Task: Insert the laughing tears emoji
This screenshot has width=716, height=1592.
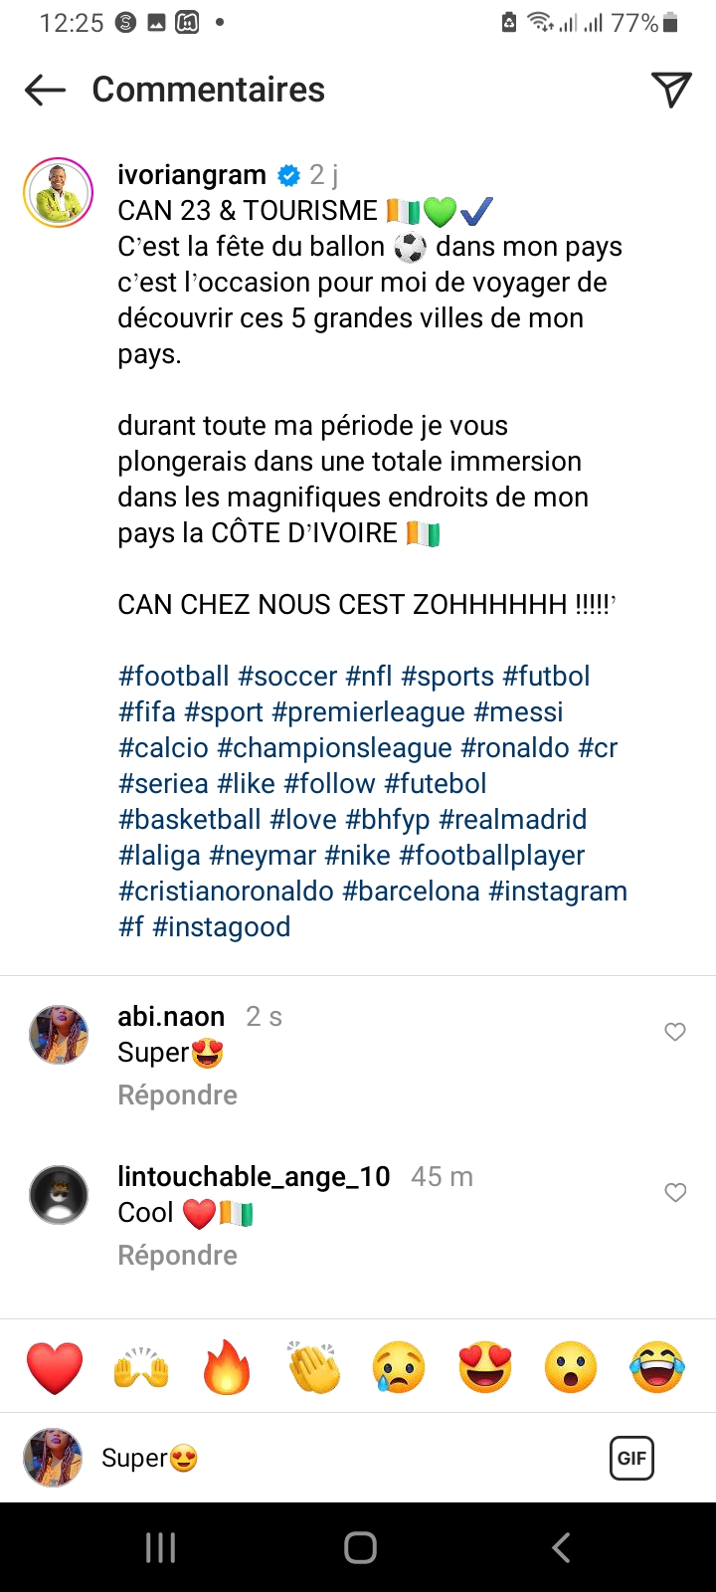Action: [x=657, y=1367]
